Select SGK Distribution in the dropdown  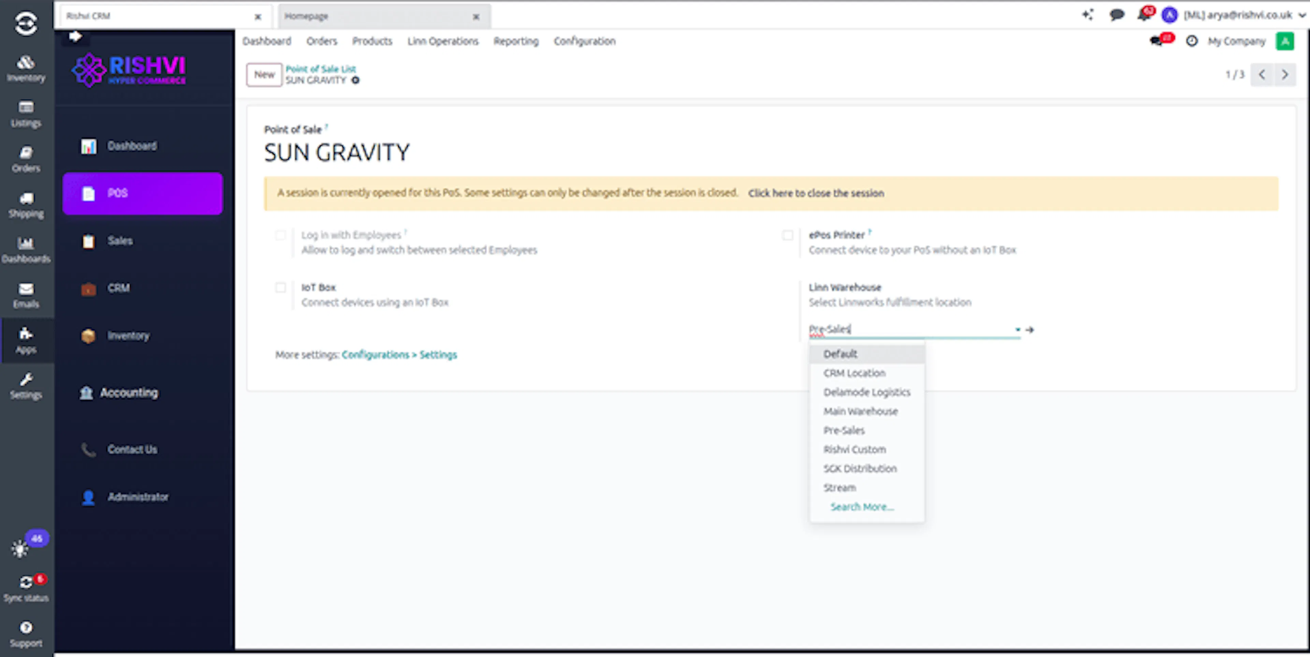(x=867, y=469)
